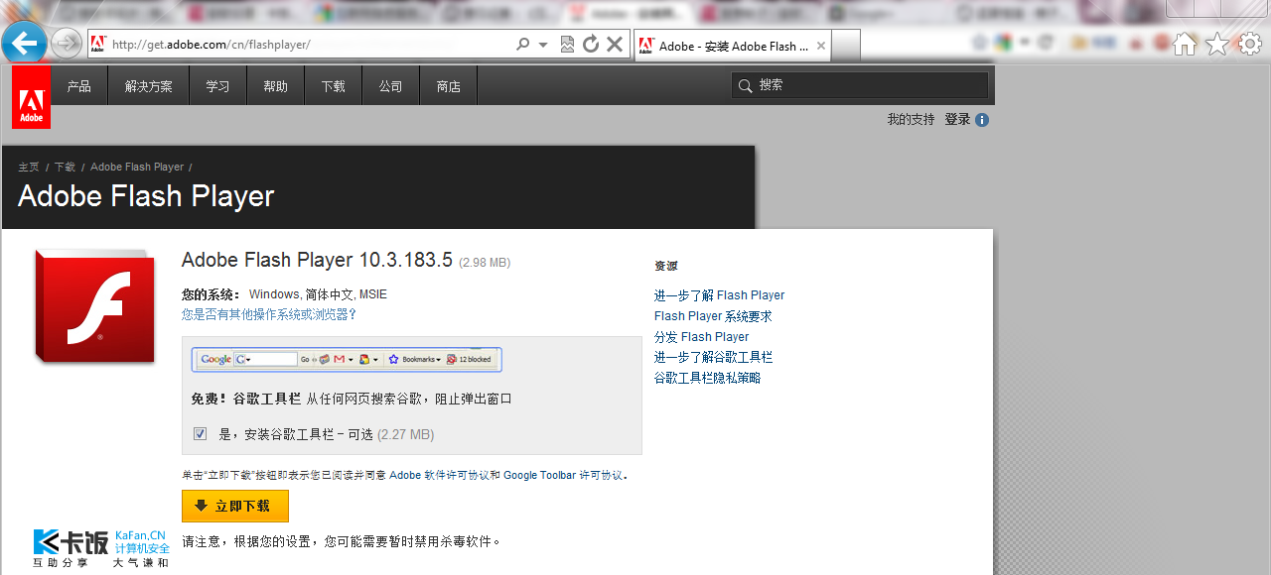Refresh the page with the reload icon

591,45
